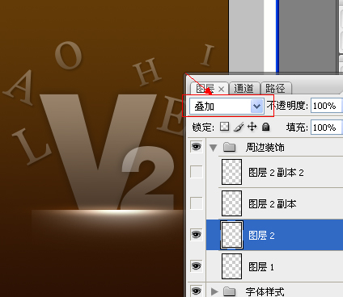
Task: Click the lock all padlock icon
Action: 266,127
